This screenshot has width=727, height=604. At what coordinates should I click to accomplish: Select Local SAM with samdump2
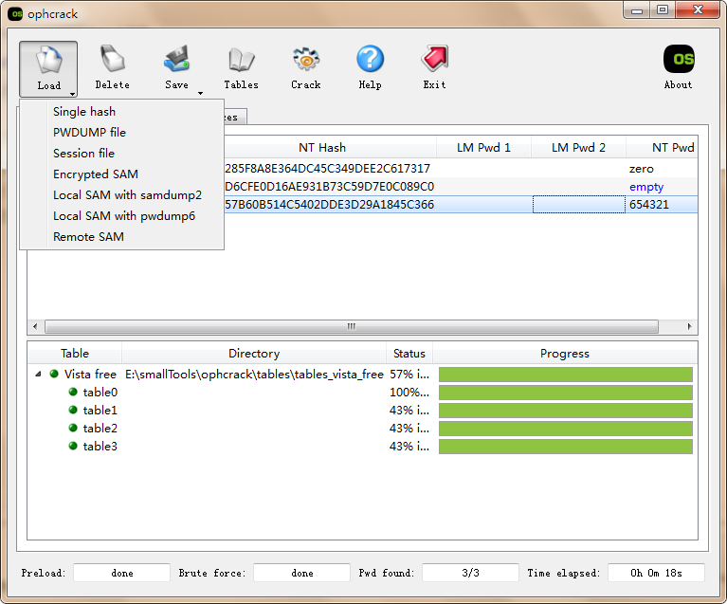tap(122, 194)
